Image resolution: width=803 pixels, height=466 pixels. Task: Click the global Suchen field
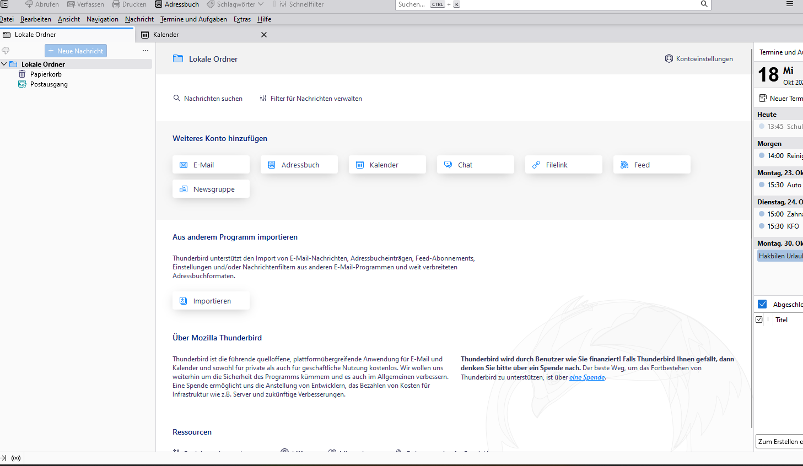click(553, 4)
